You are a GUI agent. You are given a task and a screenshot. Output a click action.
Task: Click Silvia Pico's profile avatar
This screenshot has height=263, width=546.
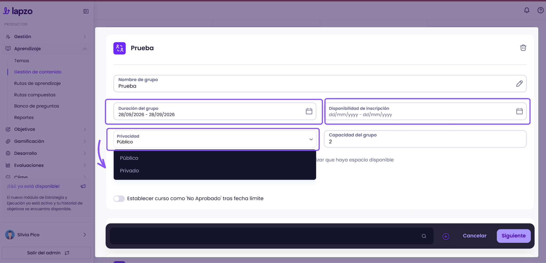pyautogui.click(x=10, y=235)
